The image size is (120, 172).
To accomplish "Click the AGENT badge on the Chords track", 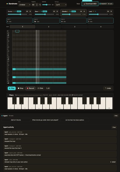I will (73, 11).
